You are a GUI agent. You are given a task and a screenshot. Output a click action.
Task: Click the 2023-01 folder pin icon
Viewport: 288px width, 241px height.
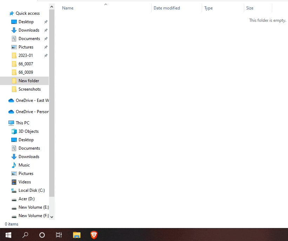(46, 55)
